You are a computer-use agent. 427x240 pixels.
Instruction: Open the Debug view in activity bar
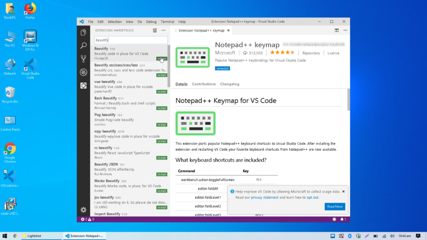83,72
